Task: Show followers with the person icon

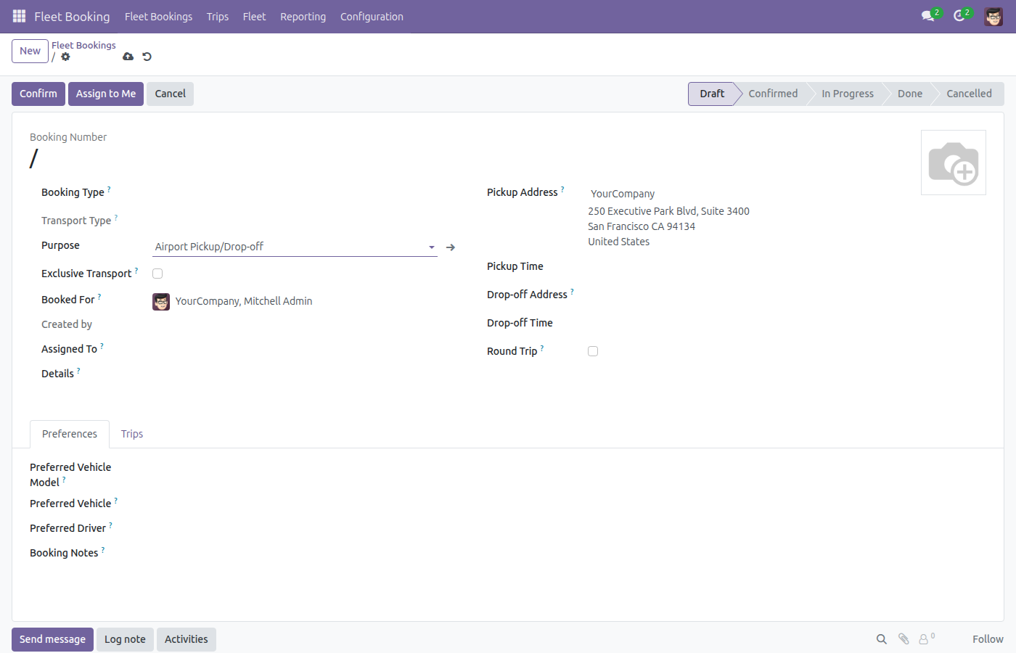Action: click(924, 639)
